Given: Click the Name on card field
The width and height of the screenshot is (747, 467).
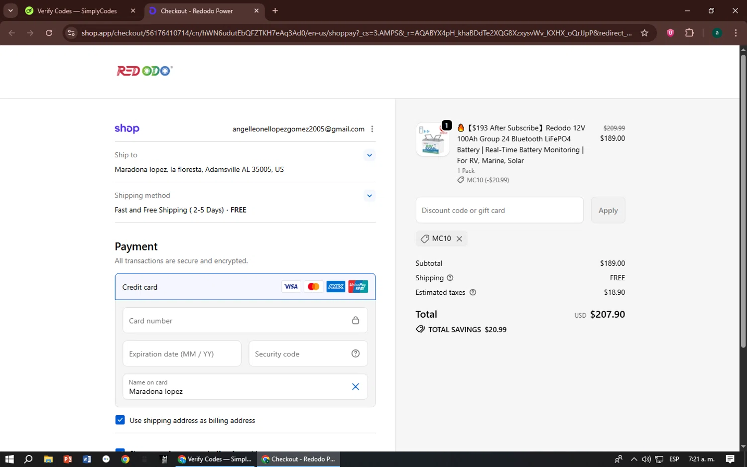Looking at the screenshot, I should point(245,387).
